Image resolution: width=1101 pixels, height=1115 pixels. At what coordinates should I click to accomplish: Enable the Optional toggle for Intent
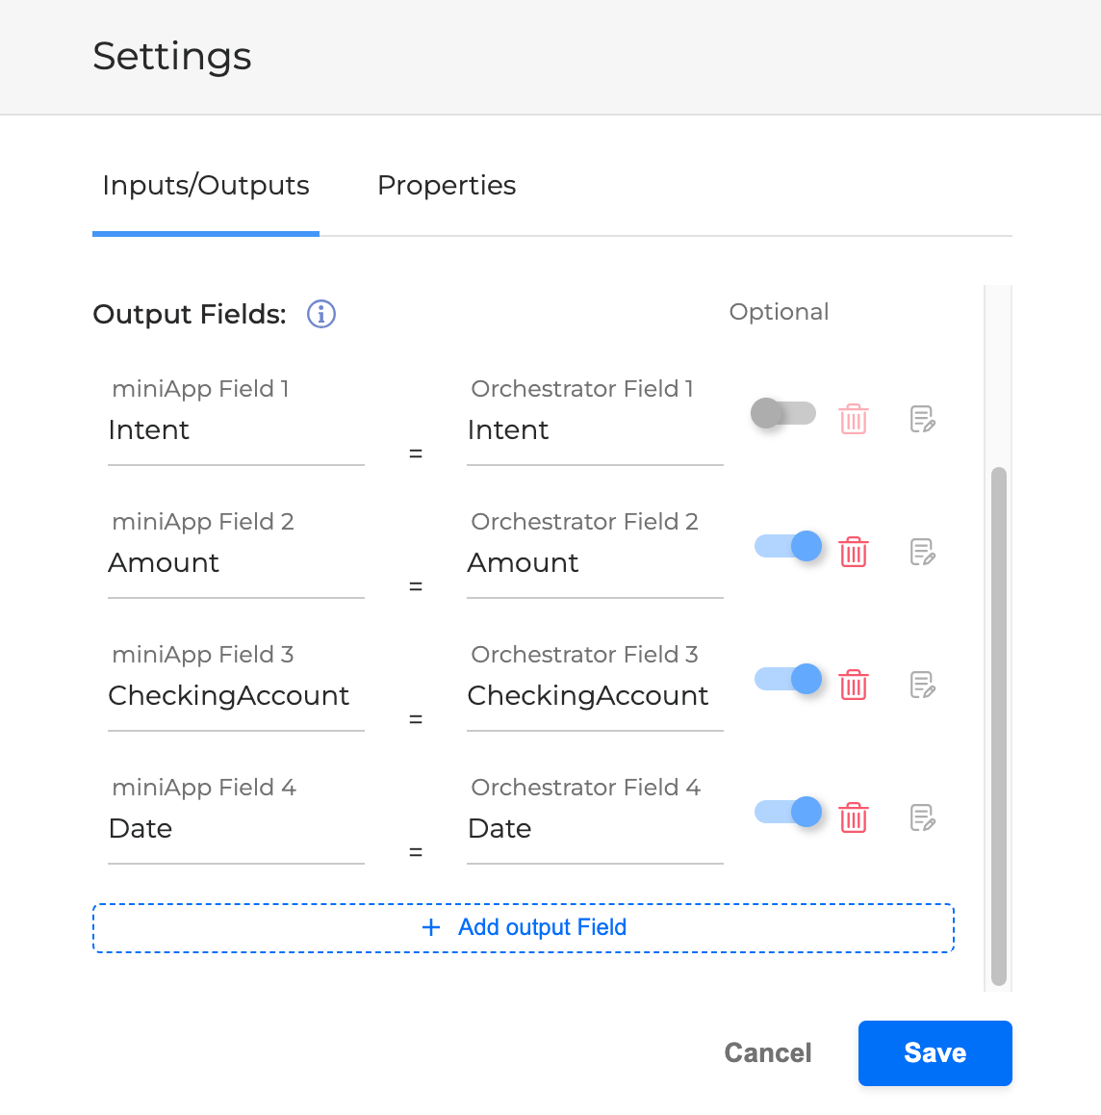coord(783,414)
